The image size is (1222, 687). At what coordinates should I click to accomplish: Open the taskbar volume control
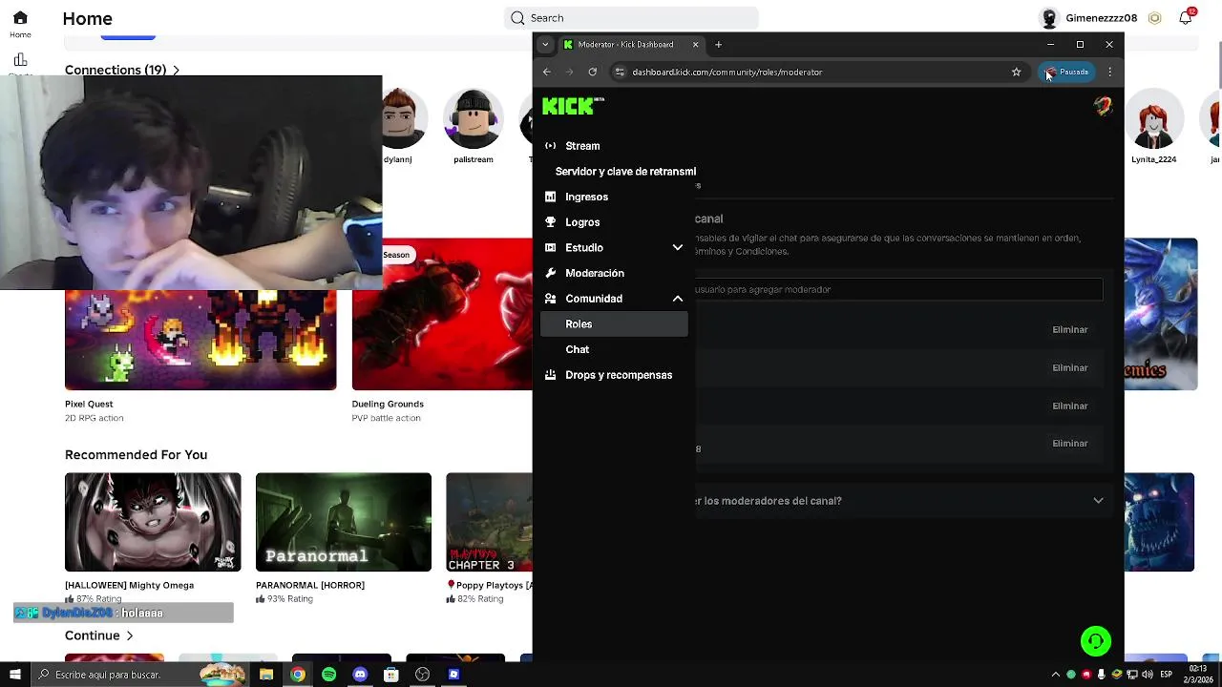(1148, 675)
